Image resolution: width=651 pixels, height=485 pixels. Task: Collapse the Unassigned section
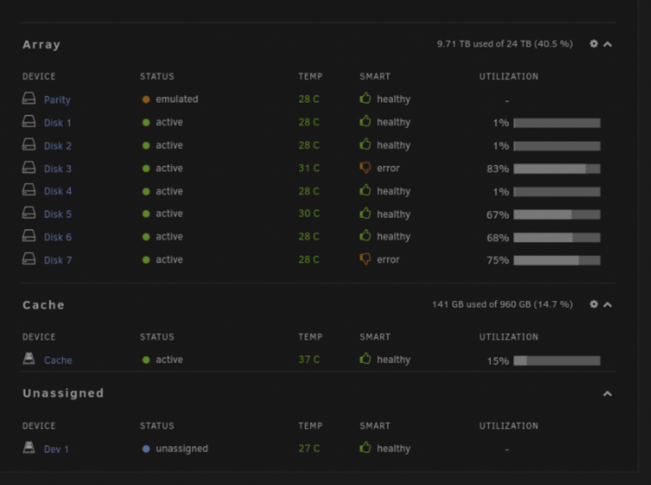pos(607,394)
